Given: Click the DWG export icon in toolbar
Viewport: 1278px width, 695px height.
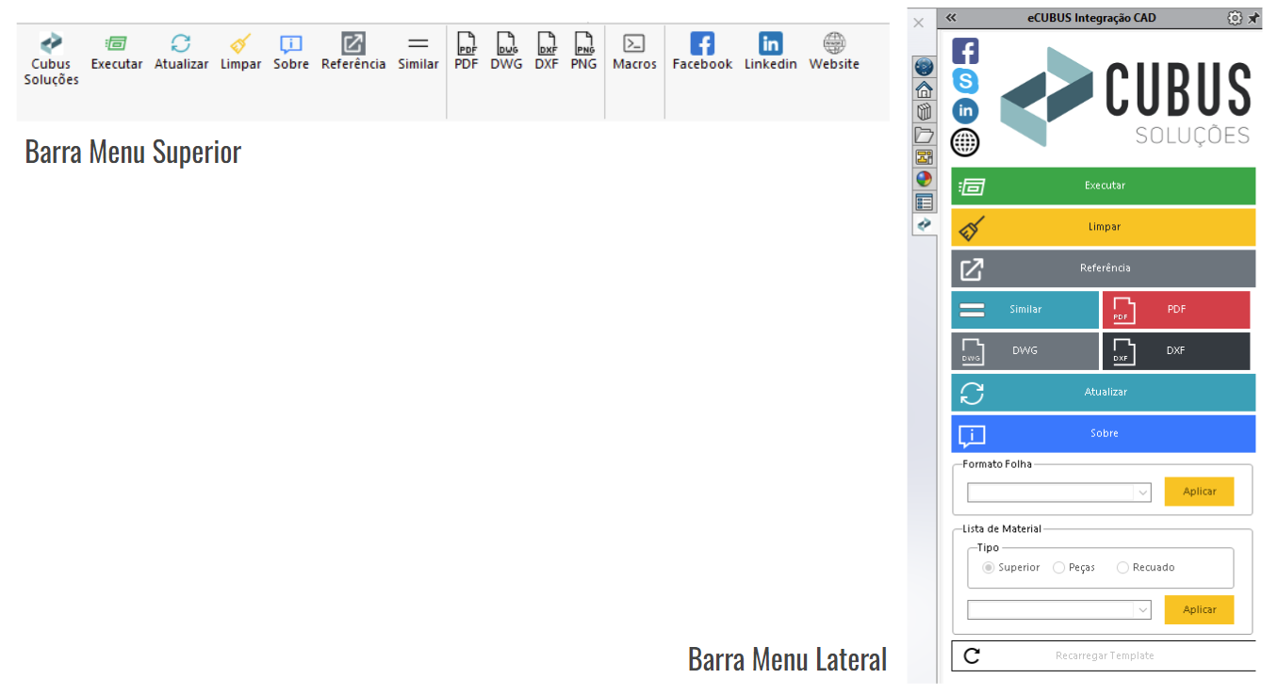Looking at the screenshot, I should point(506,43).
